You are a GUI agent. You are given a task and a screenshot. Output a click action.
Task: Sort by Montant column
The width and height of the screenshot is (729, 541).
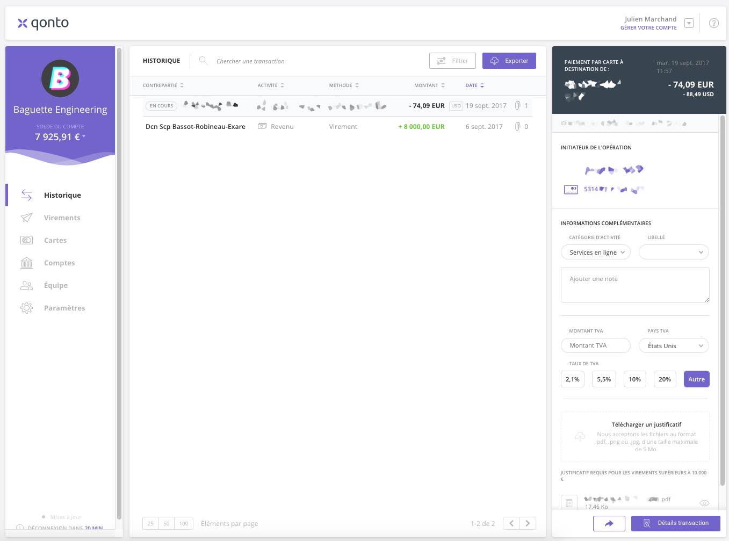pos(429,85)
